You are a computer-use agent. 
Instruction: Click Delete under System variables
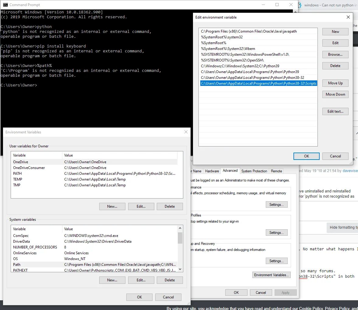[x=170, y=280]
